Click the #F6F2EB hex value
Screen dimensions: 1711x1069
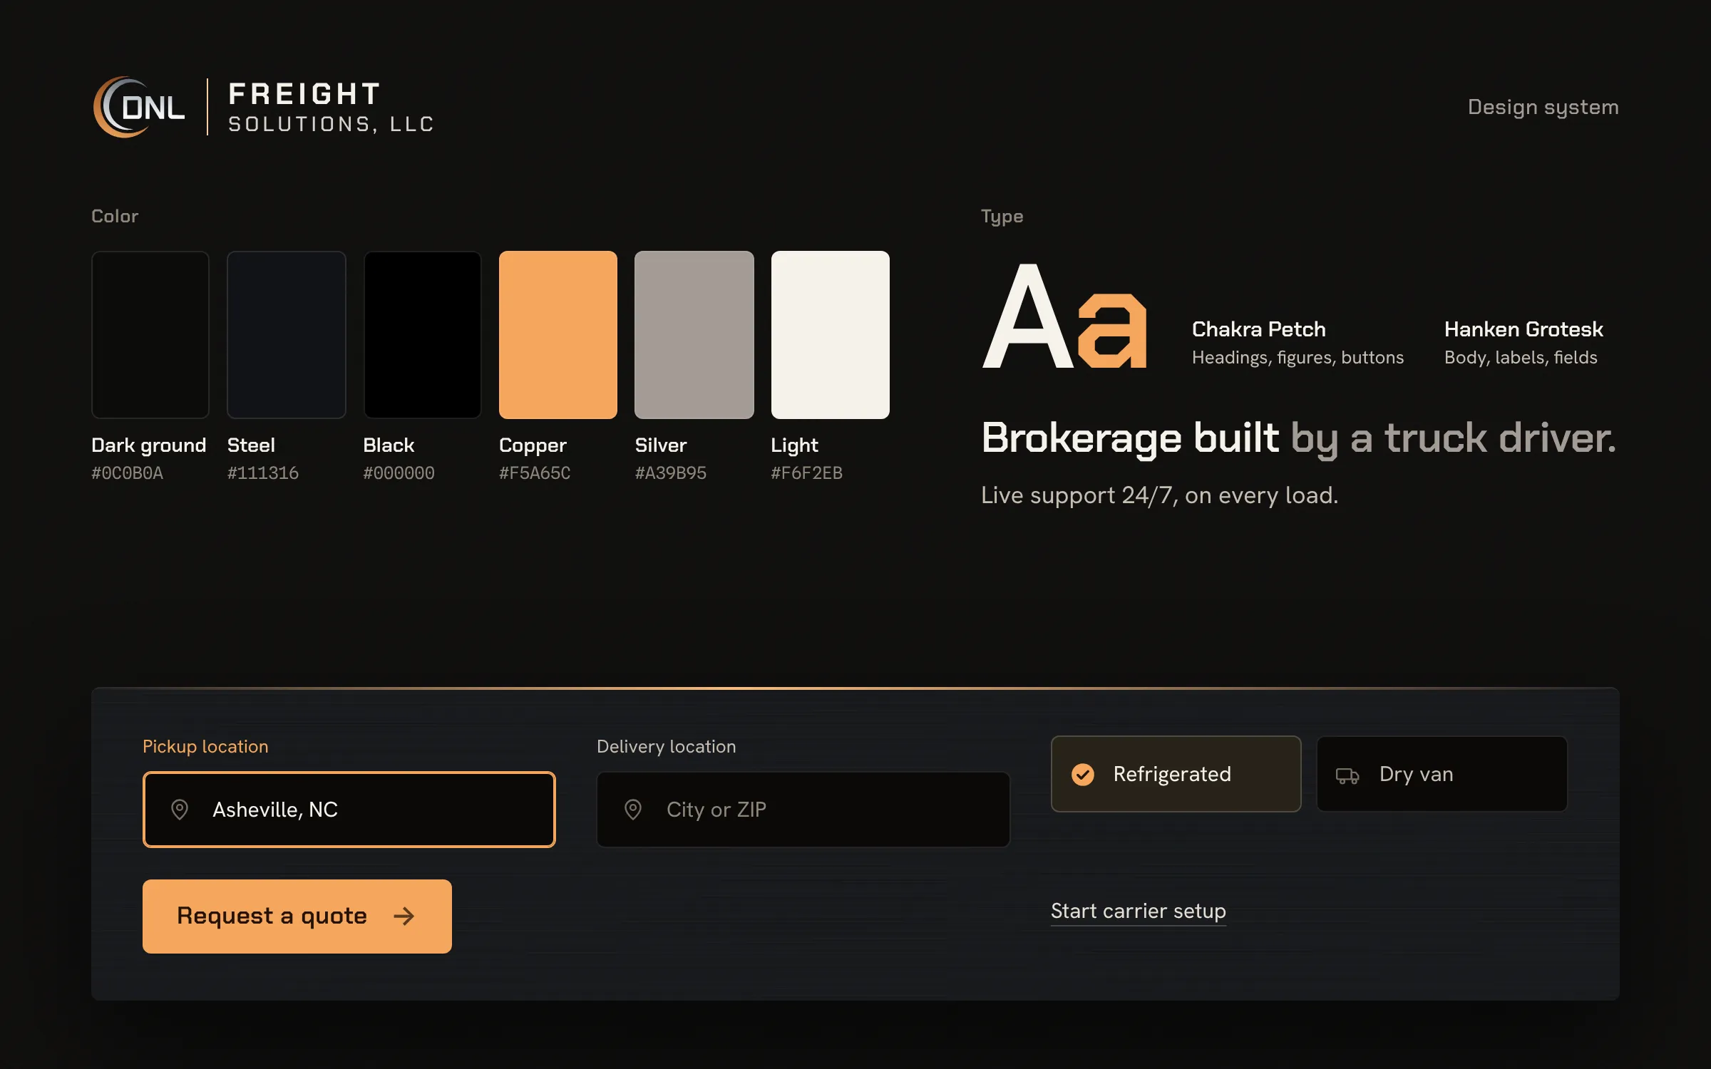coord(806,473)
